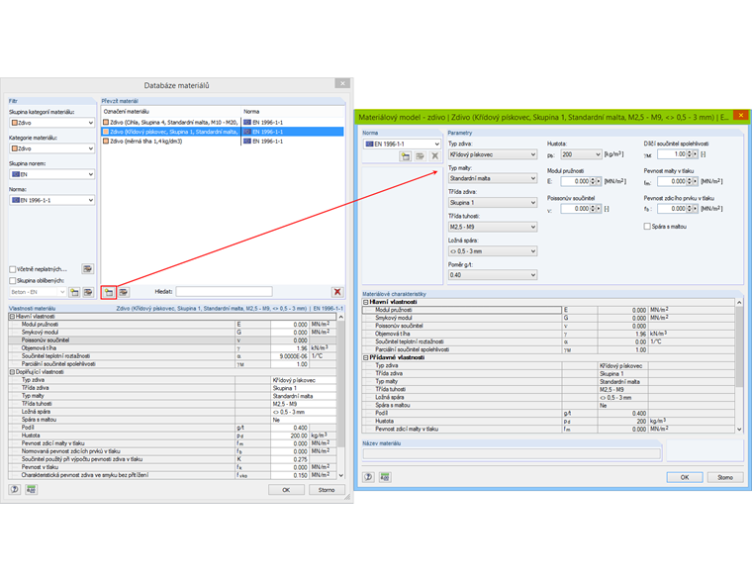Select the Objemová tíha row in Vlastnosti materiálu
This screenshot has height=582, width=752.
[x=172, y=347]
